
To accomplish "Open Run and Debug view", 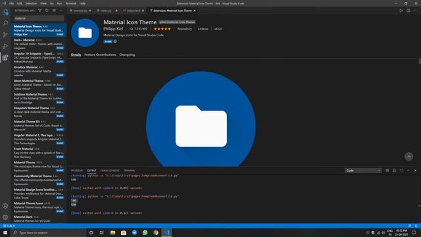I will (x=5, y=46).
